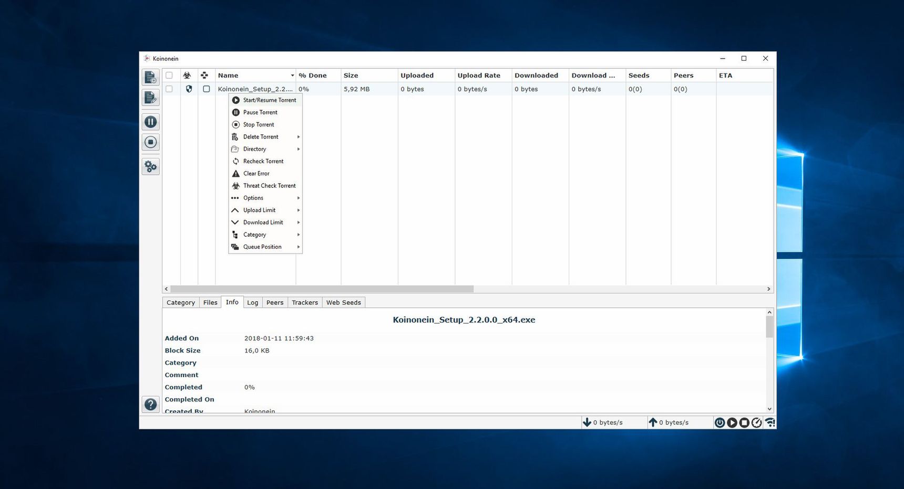Switch to the Trackers tab
904x489 pixels.
click(x=305, y=303)
